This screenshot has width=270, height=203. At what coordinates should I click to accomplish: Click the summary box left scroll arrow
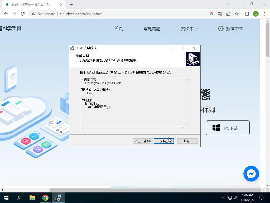[83, 128]
